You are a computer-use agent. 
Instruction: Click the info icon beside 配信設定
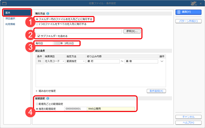(48, 98)
